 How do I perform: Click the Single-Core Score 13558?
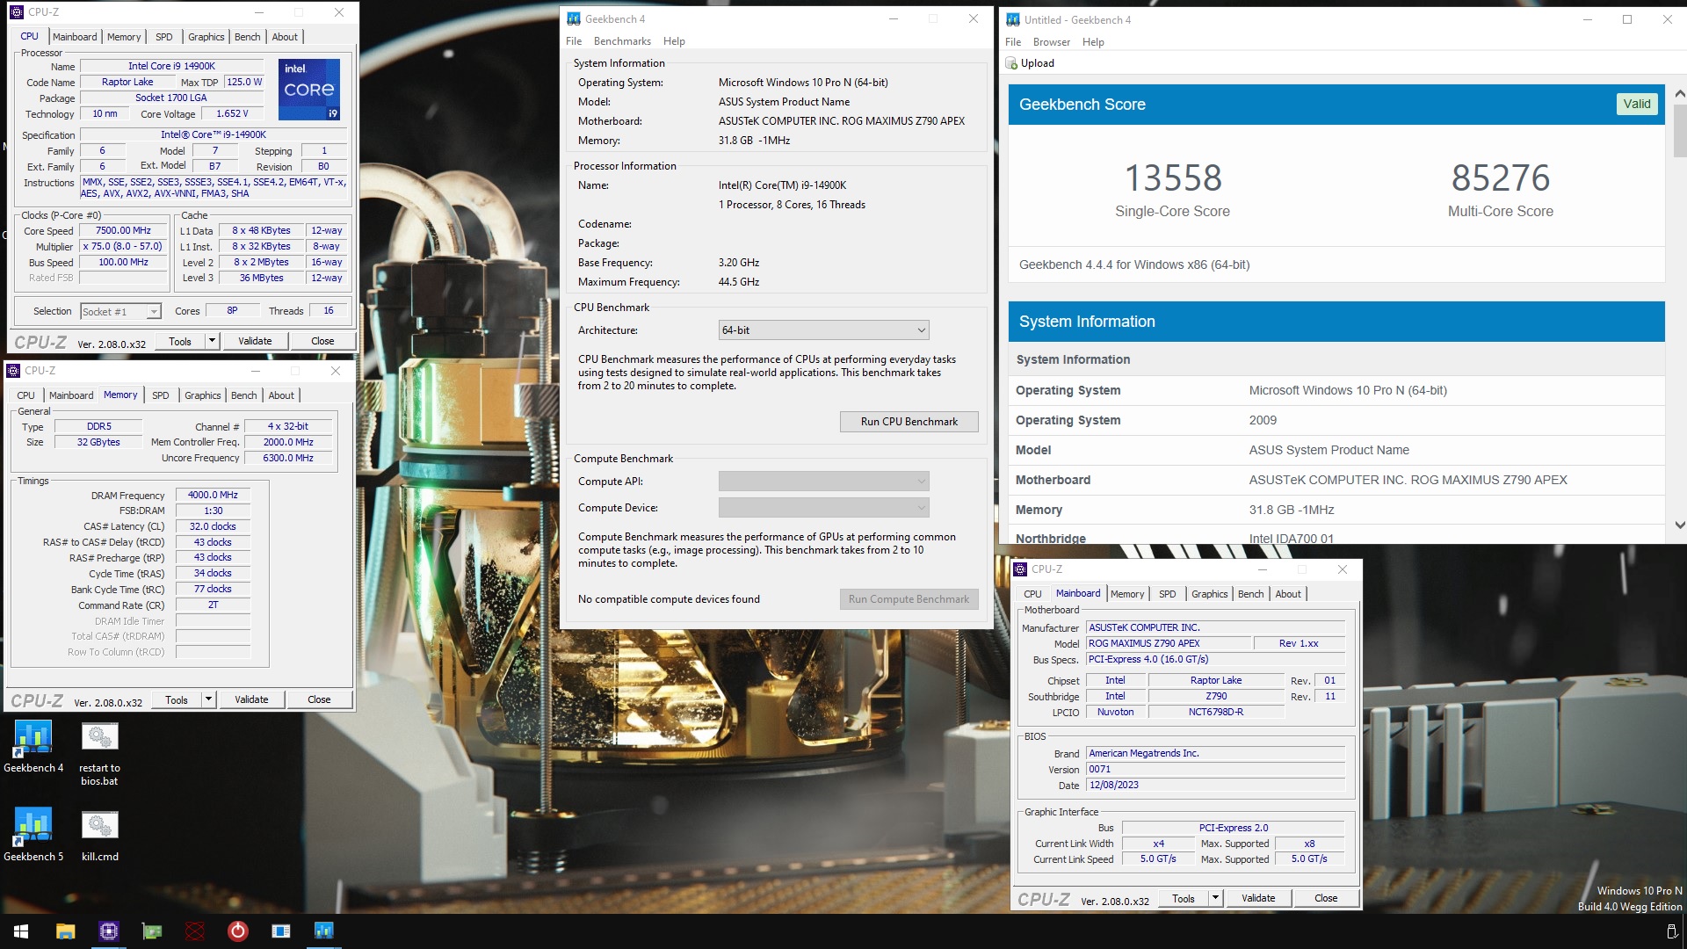[x=1173, y=178]
